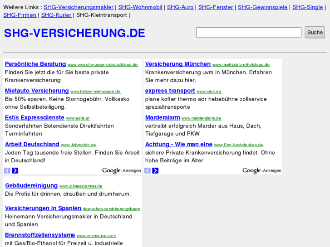Open Persönliche Beratung ad
The image size is (330, 247).
[35, 64]
